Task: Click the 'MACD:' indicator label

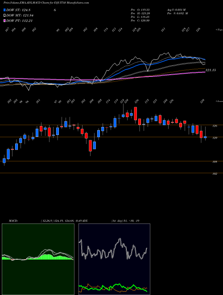Action: tap(13, 221)
